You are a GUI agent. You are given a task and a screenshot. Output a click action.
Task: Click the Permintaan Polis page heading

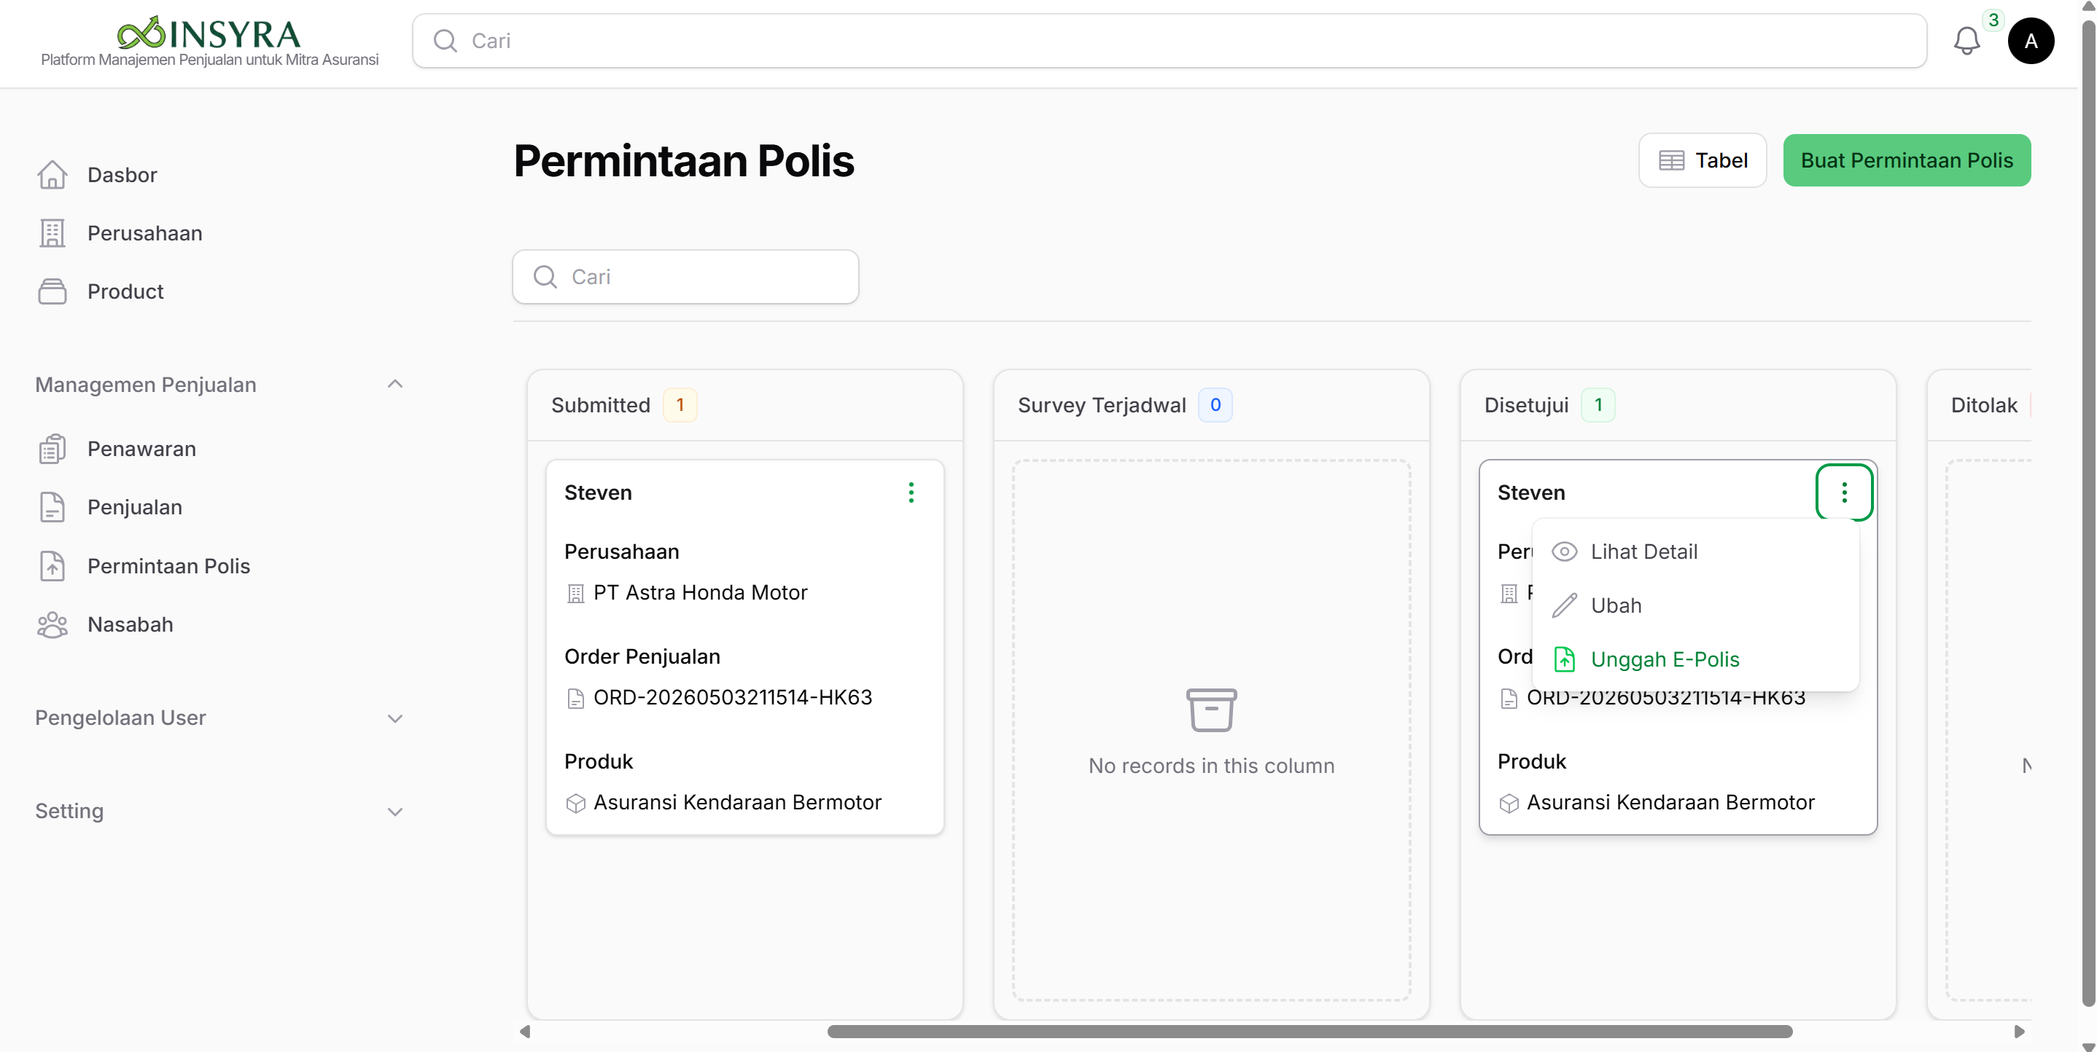click(684, 160)
